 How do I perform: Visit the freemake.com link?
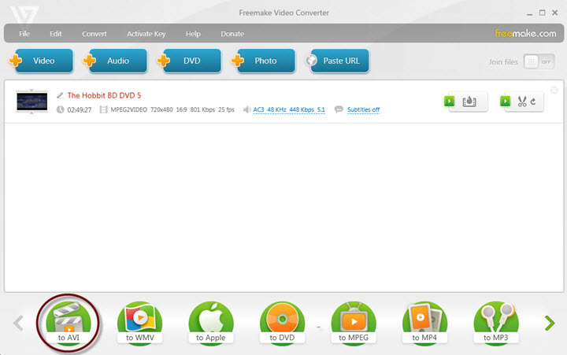pyautogui.click(x=525, y=33)
